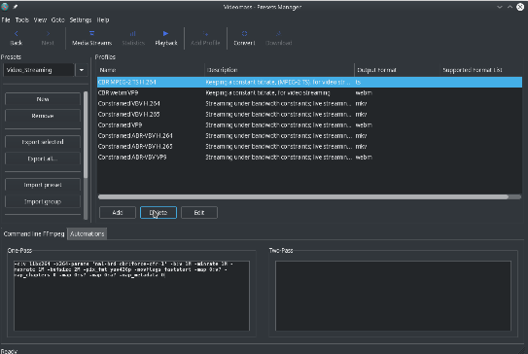528x354 pixels.
Task: Click the Export all... button
Action: tap(43, 159)
